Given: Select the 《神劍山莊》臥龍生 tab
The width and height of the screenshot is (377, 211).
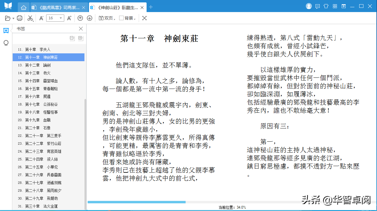Looking at the screenshot, I should (118, 8).
